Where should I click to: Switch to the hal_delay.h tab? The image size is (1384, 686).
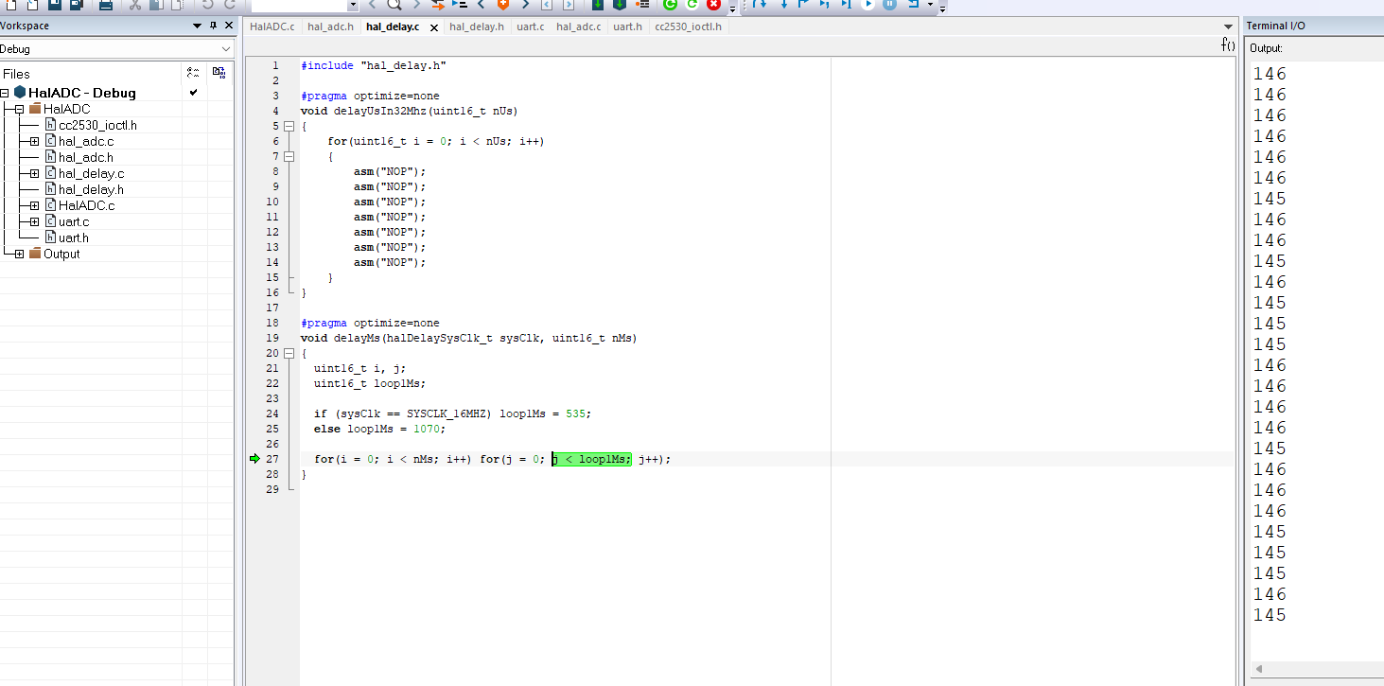(476, 26)
